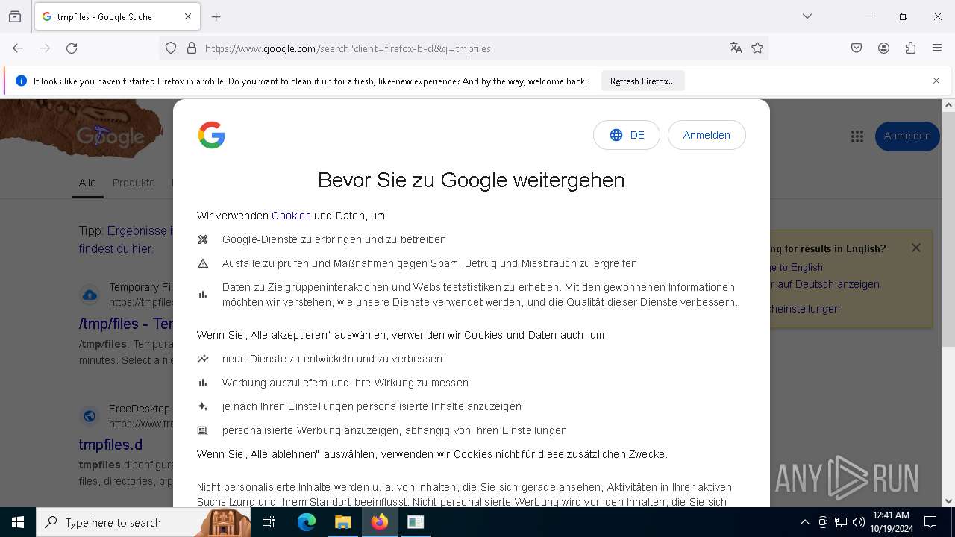This screenshot has height=537, width=955.
Task: Open the tmpfiles.d search result
Action: coord(110,445)
